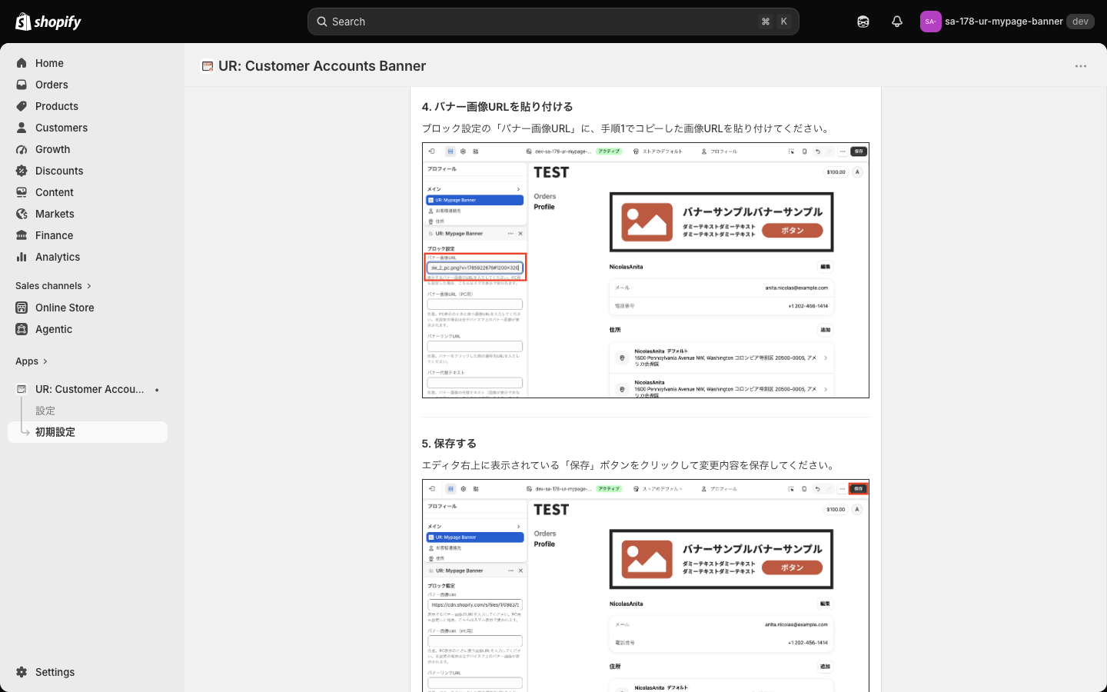Expand the Sales channels section
The image size is (1107, 692).
coord(54,286)
